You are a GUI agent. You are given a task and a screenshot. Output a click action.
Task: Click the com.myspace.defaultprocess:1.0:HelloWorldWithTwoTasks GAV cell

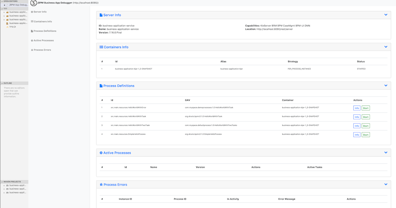[x=211, y=125]
